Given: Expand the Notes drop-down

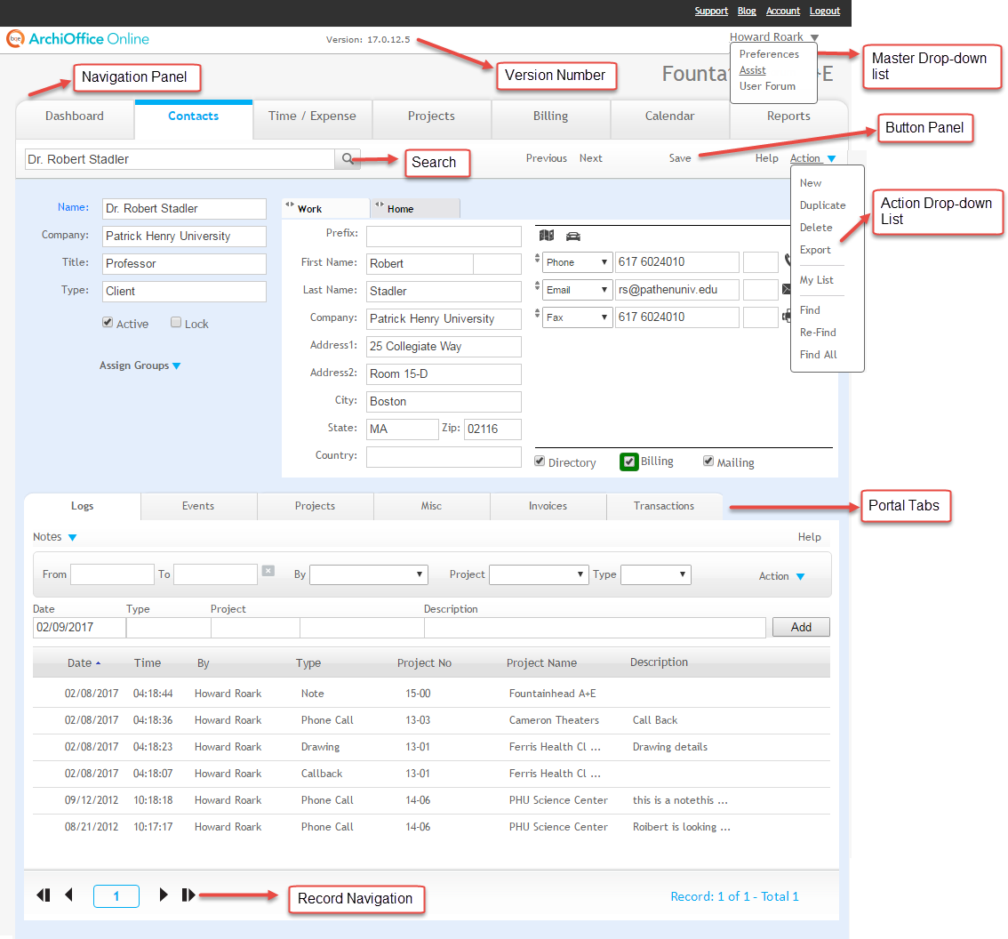Looking at the screenshot, I should point(54,537).
